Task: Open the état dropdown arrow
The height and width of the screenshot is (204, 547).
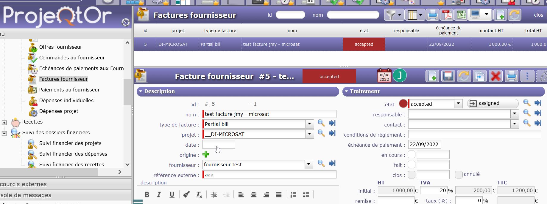Action: point(458,104)
